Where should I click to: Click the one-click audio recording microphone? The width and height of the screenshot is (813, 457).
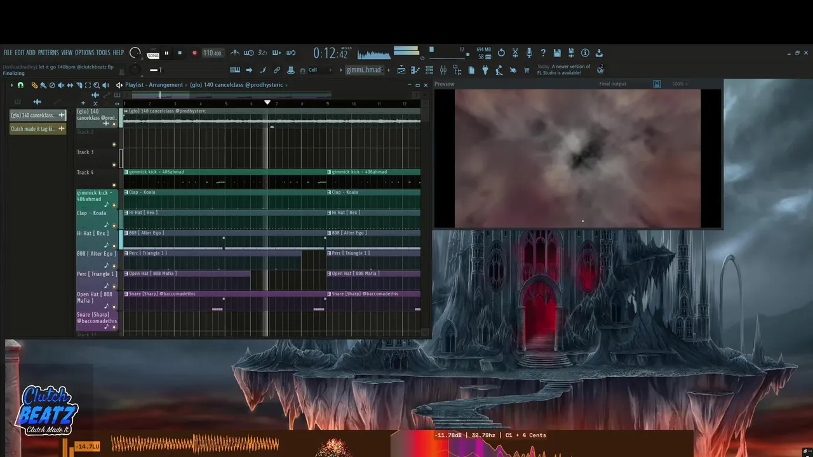click(529, 53)
